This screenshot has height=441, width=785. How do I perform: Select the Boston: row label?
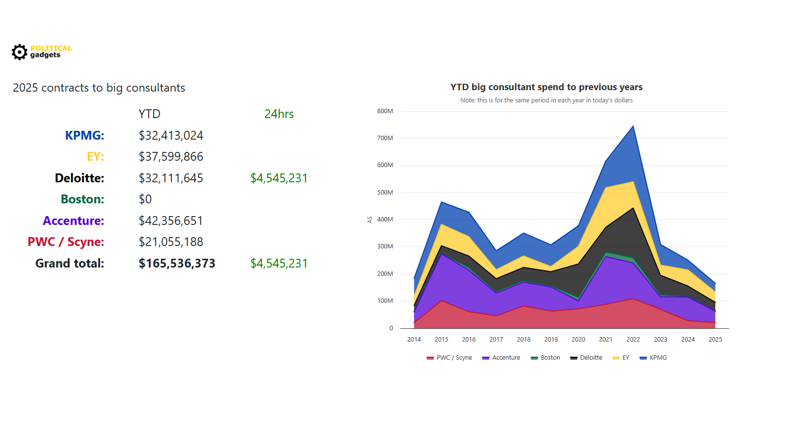pos(82,199)
